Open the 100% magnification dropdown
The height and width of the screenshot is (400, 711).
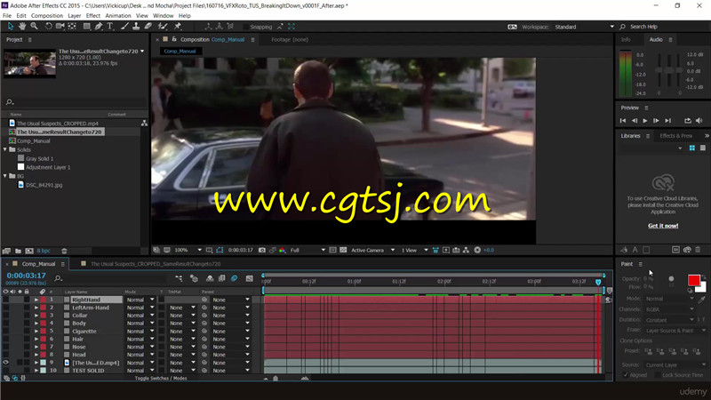188,250
